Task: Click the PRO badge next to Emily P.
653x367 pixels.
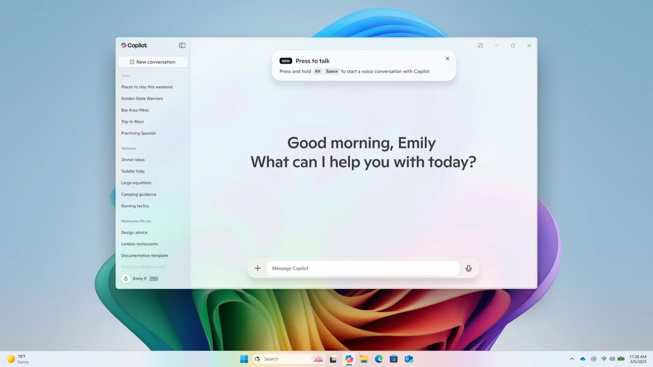Action: [154, 279]
